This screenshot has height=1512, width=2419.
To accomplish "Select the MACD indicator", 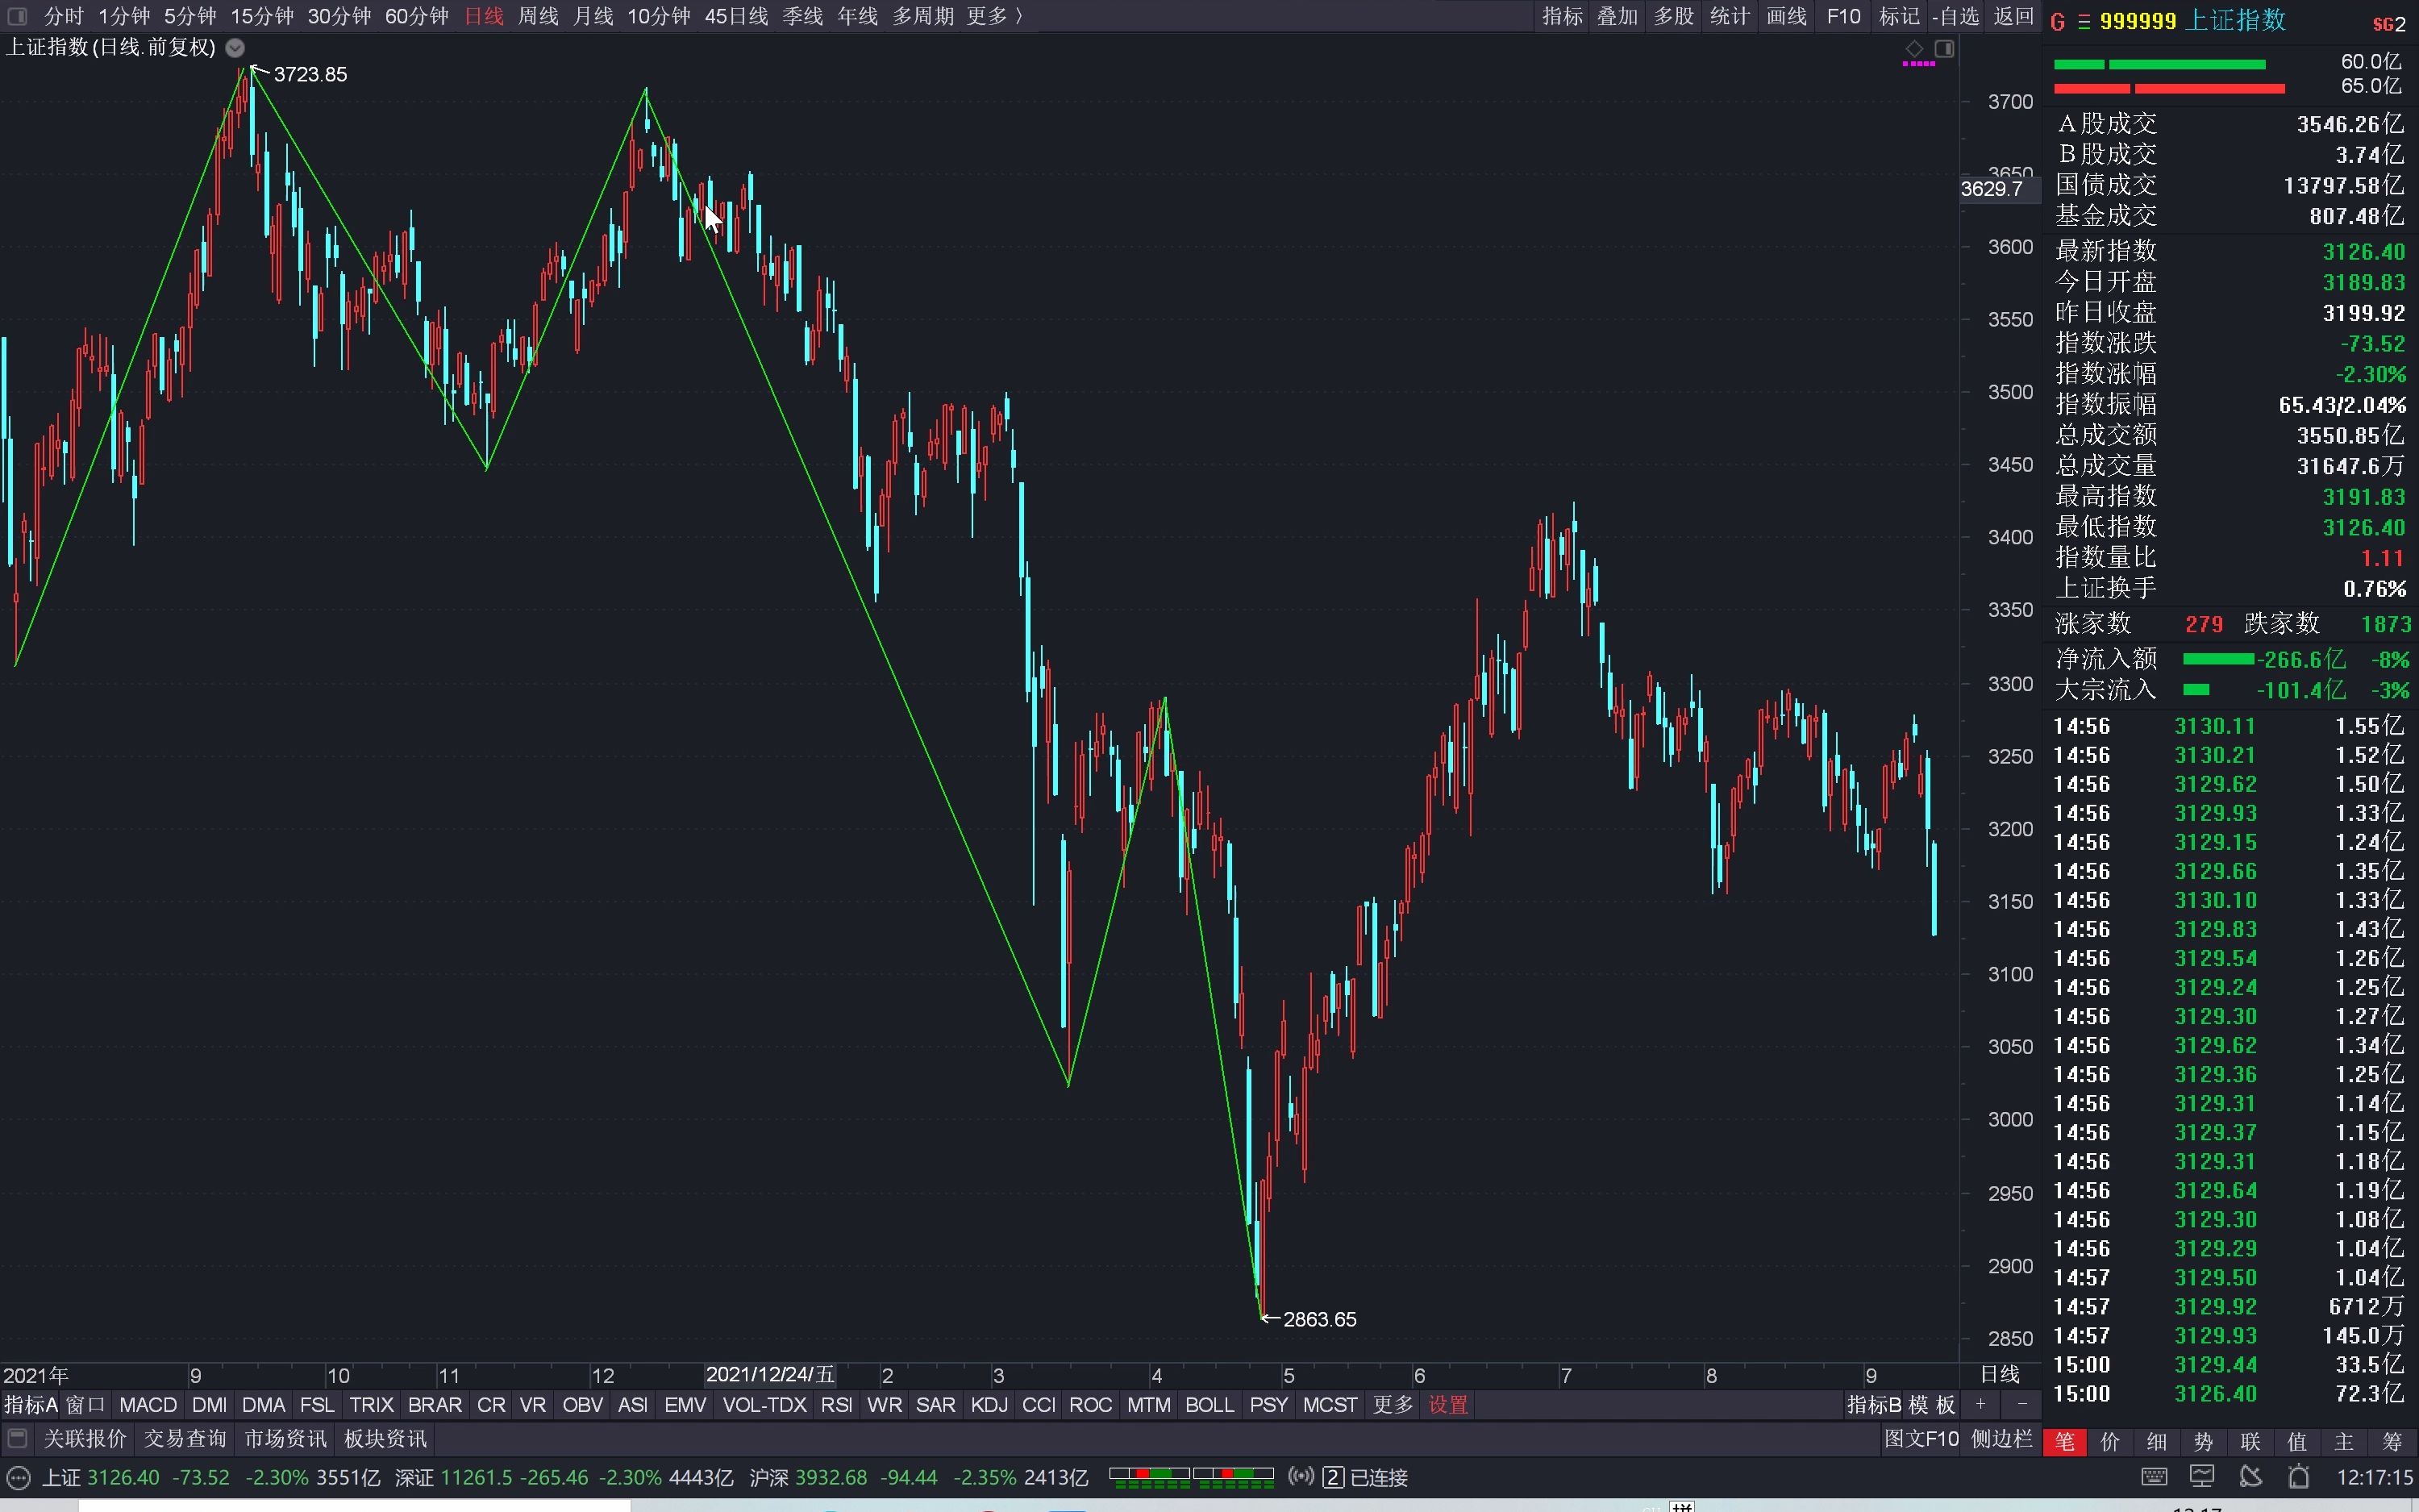I will click(x=148, y=1404).
